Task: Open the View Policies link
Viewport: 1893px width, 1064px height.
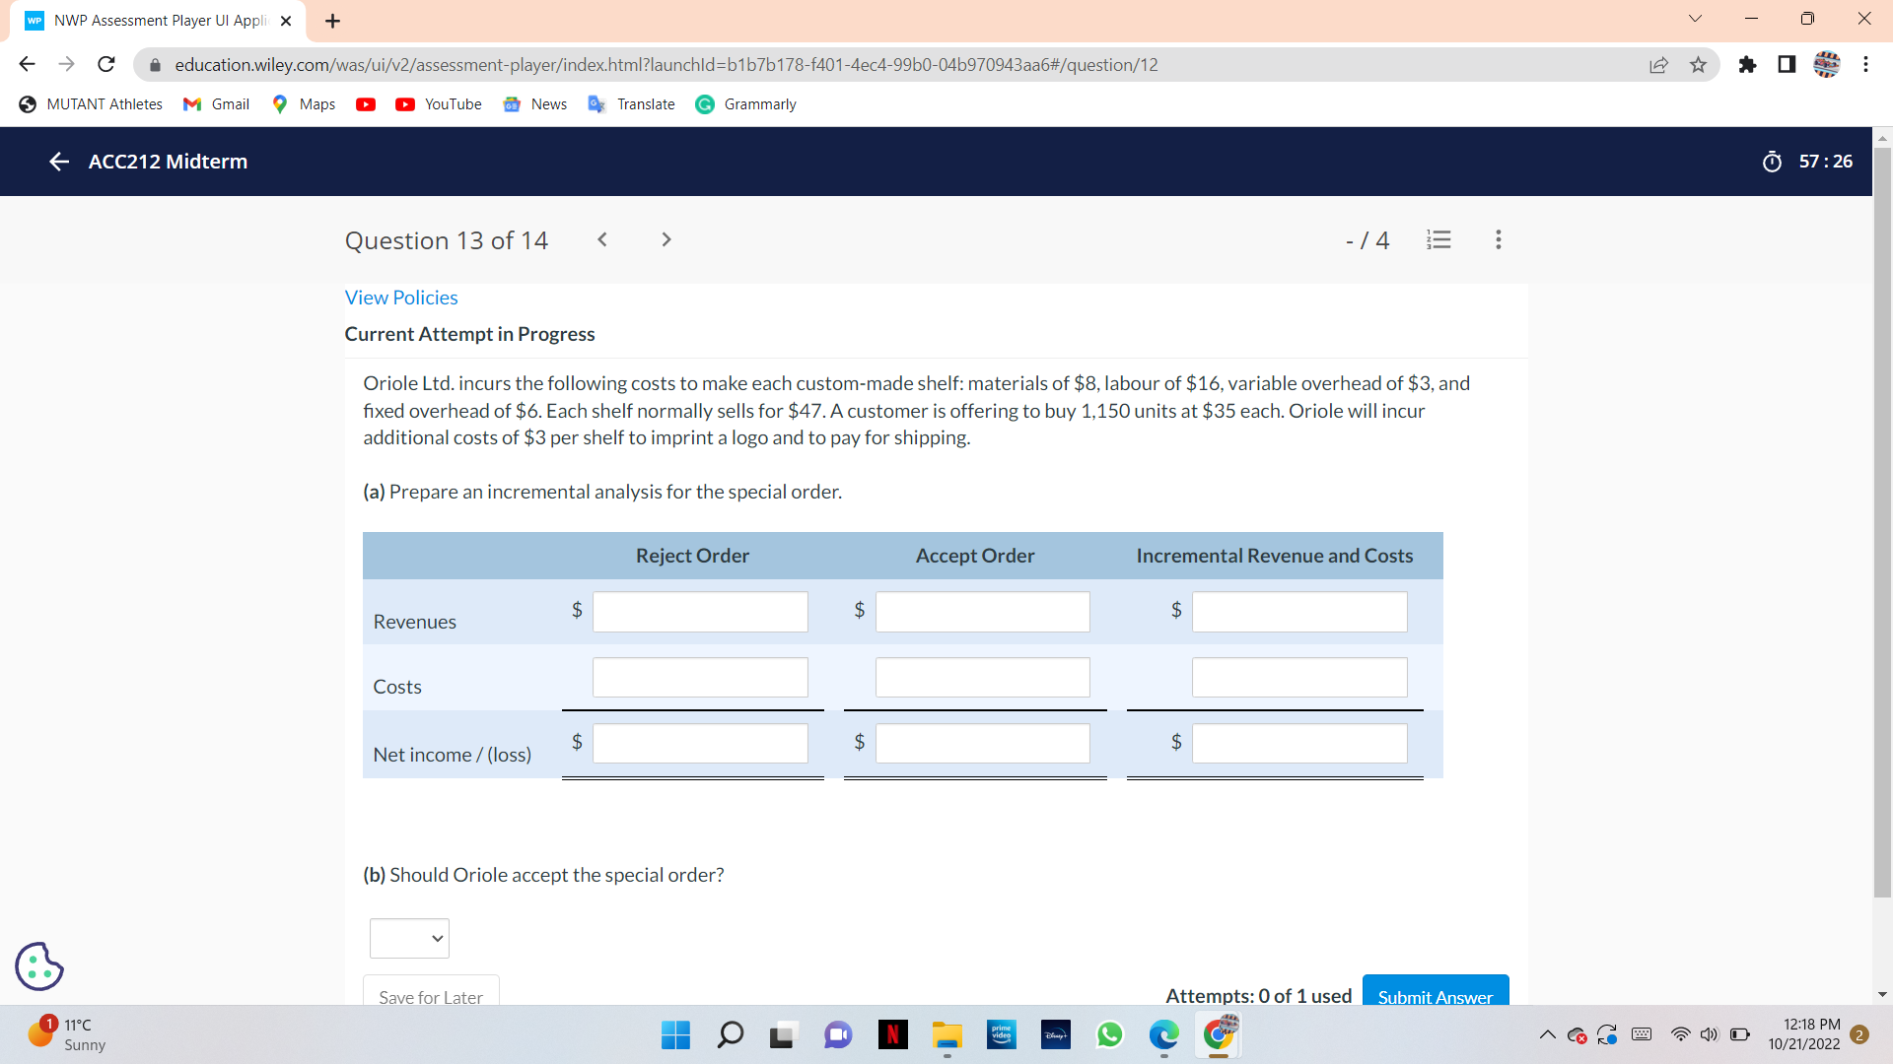Action: (x=400, y=297)
